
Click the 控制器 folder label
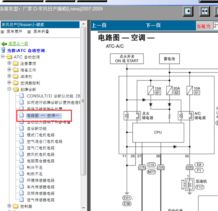[x=26, y=206]
